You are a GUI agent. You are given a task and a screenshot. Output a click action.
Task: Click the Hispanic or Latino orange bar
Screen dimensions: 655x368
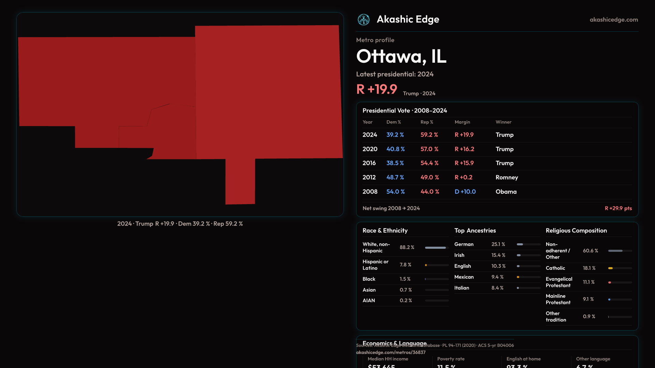pyautogui.click(x=426, y=265)
